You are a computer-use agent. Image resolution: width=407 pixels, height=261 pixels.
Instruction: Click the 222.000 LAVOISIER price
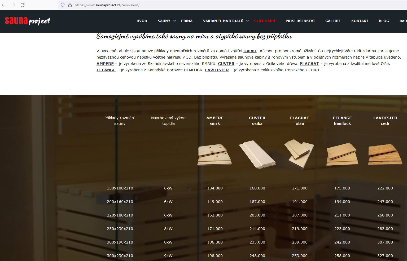(385, 188)
